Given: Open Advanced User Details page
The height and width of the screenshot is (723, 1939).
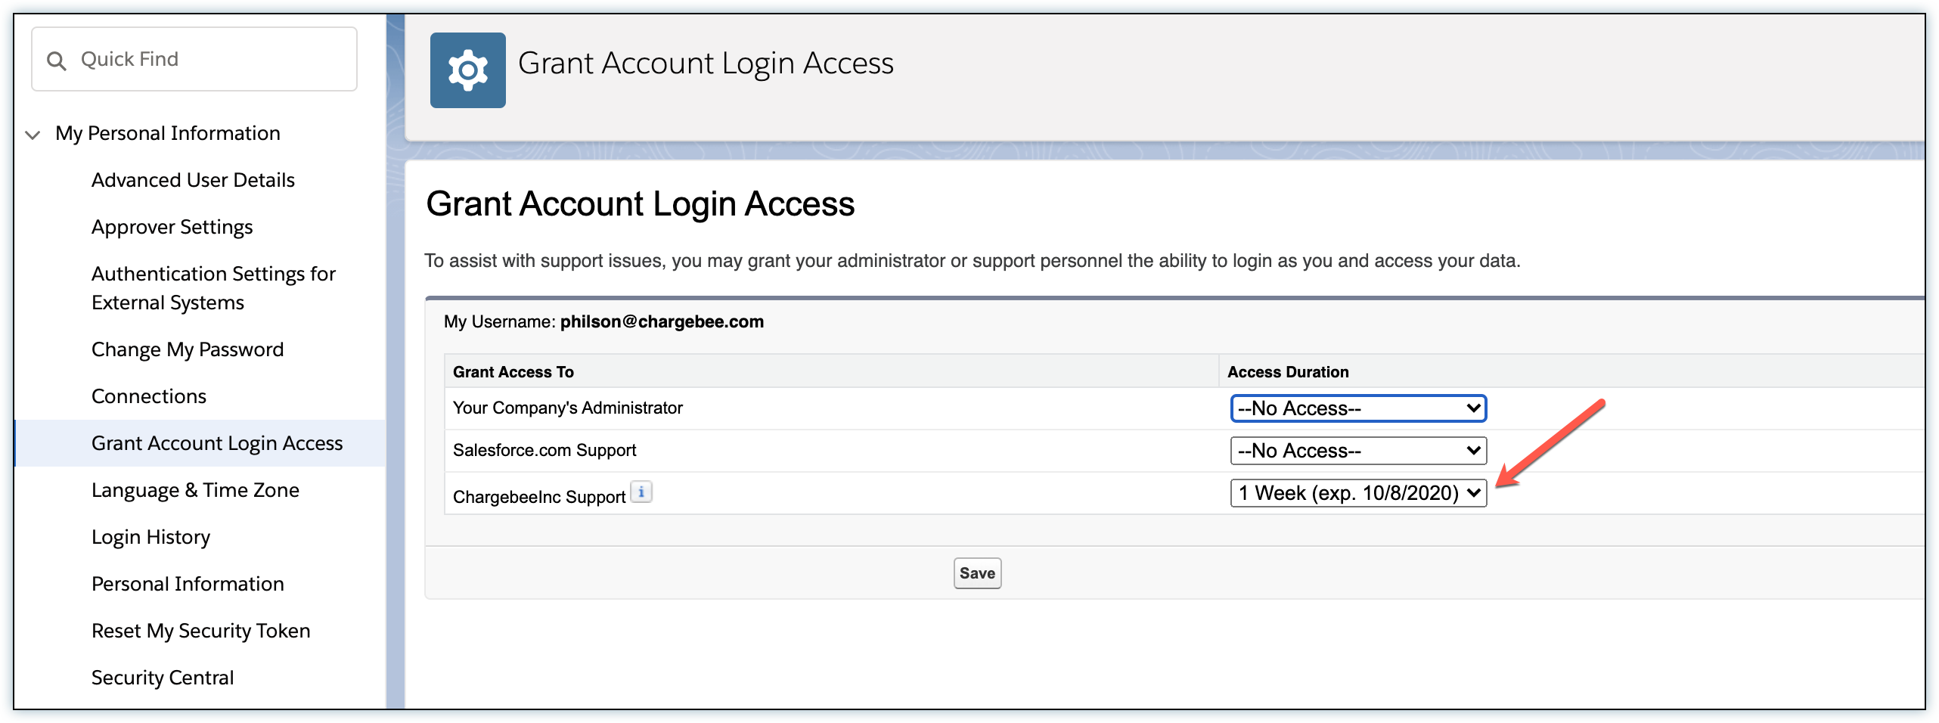Looking at the screenshot, I should 193,180.
